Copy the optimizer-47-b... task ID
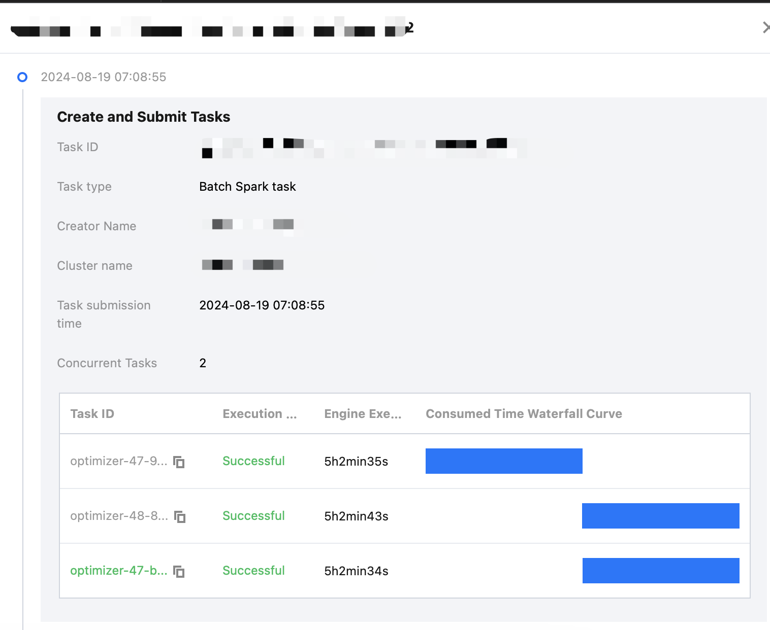 coord(179,572)
